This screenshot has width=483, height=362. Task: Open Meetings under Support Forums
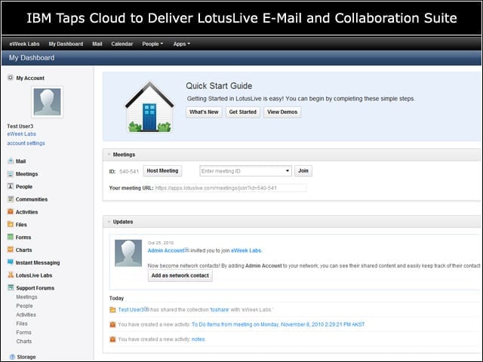pyautogui.click(x=26, y=297)
